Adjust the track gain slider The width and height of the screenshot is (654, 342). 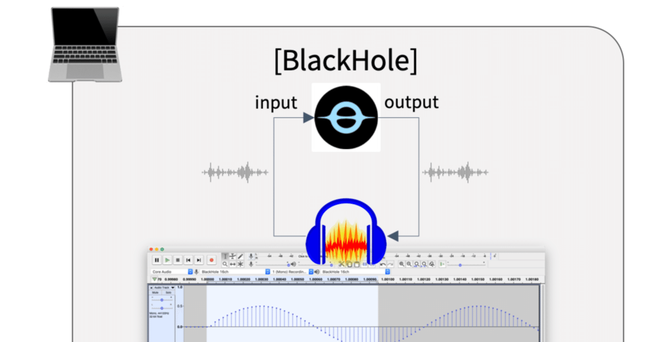[161, 300]
